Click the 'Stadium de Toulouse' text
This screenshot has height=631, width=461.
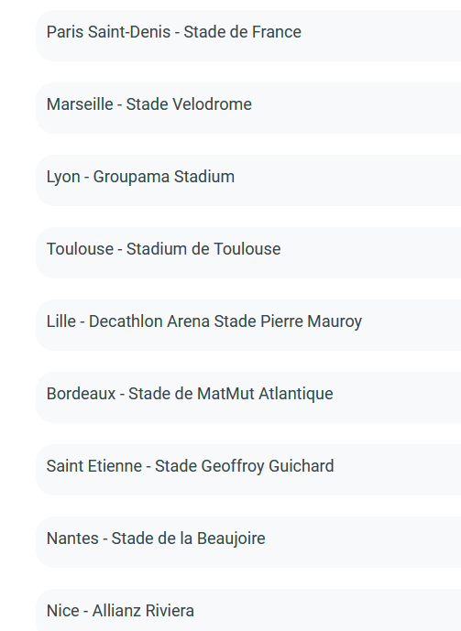point(203,249)
